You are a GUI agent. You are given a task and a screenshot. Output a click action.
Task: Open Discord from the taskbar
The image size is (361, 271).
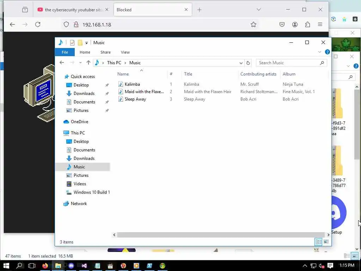click(x=71, y=266)
